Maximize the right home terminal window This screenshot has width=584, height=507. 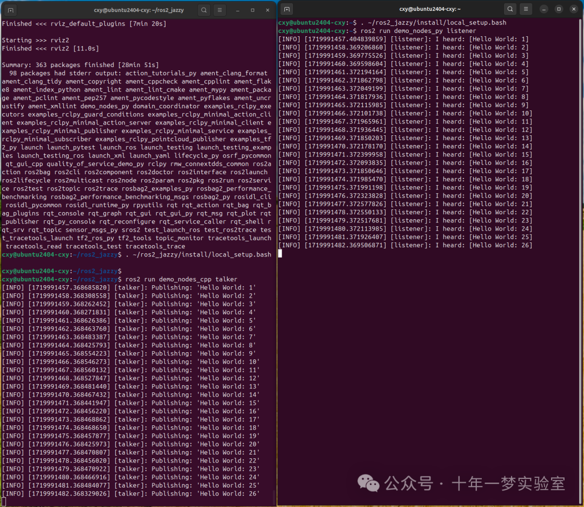pos(559,9)
